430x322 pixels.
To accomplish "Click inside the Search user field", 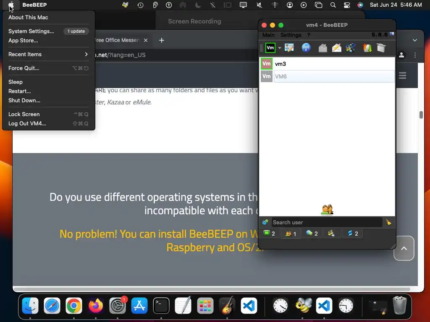I will (x=327, y=222).
